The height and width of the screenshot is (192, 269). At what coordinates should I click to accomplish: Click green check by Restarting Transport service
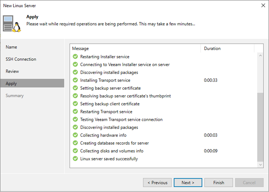click(75, 112)
